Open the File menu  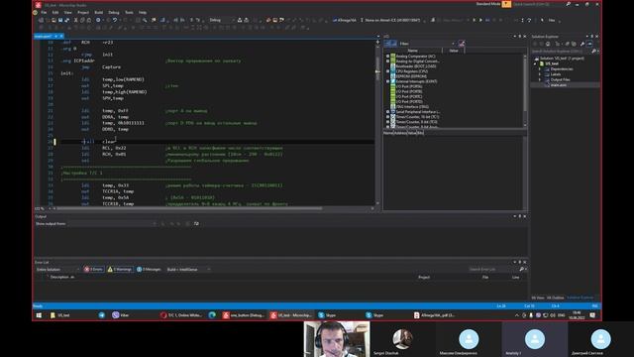click(44, 13)
